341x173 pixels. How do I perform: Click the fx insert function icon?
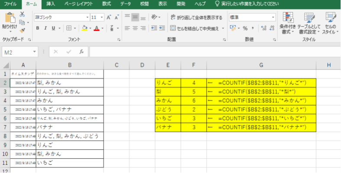click(x=81, y=52)
